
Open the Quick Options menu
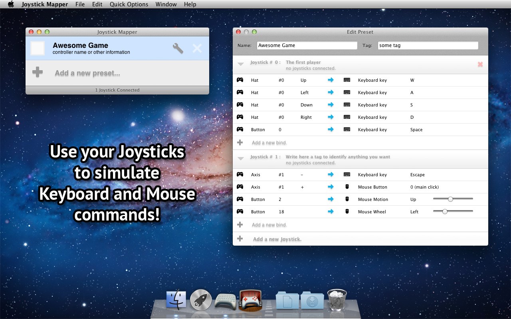coord(129,4)
